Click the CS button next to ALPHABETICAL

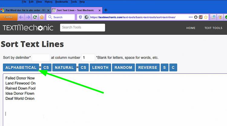[46, 67]
